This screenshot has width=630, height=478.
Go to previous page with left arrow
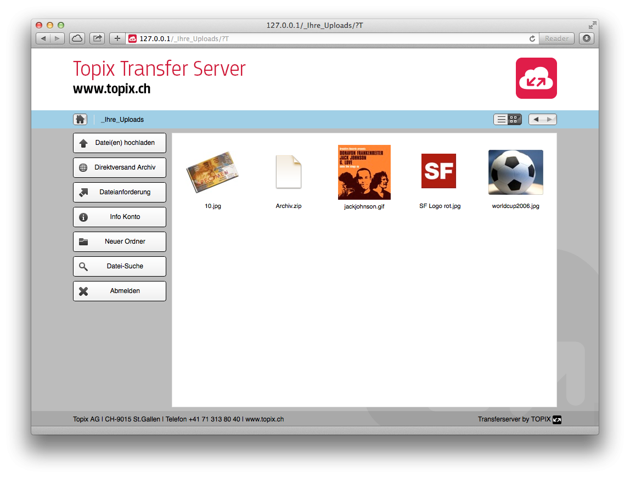click(536, 119)
